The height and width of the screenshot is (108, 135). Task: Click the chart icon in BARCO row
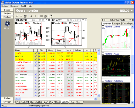pyautogui.click(x=36, y=65)
